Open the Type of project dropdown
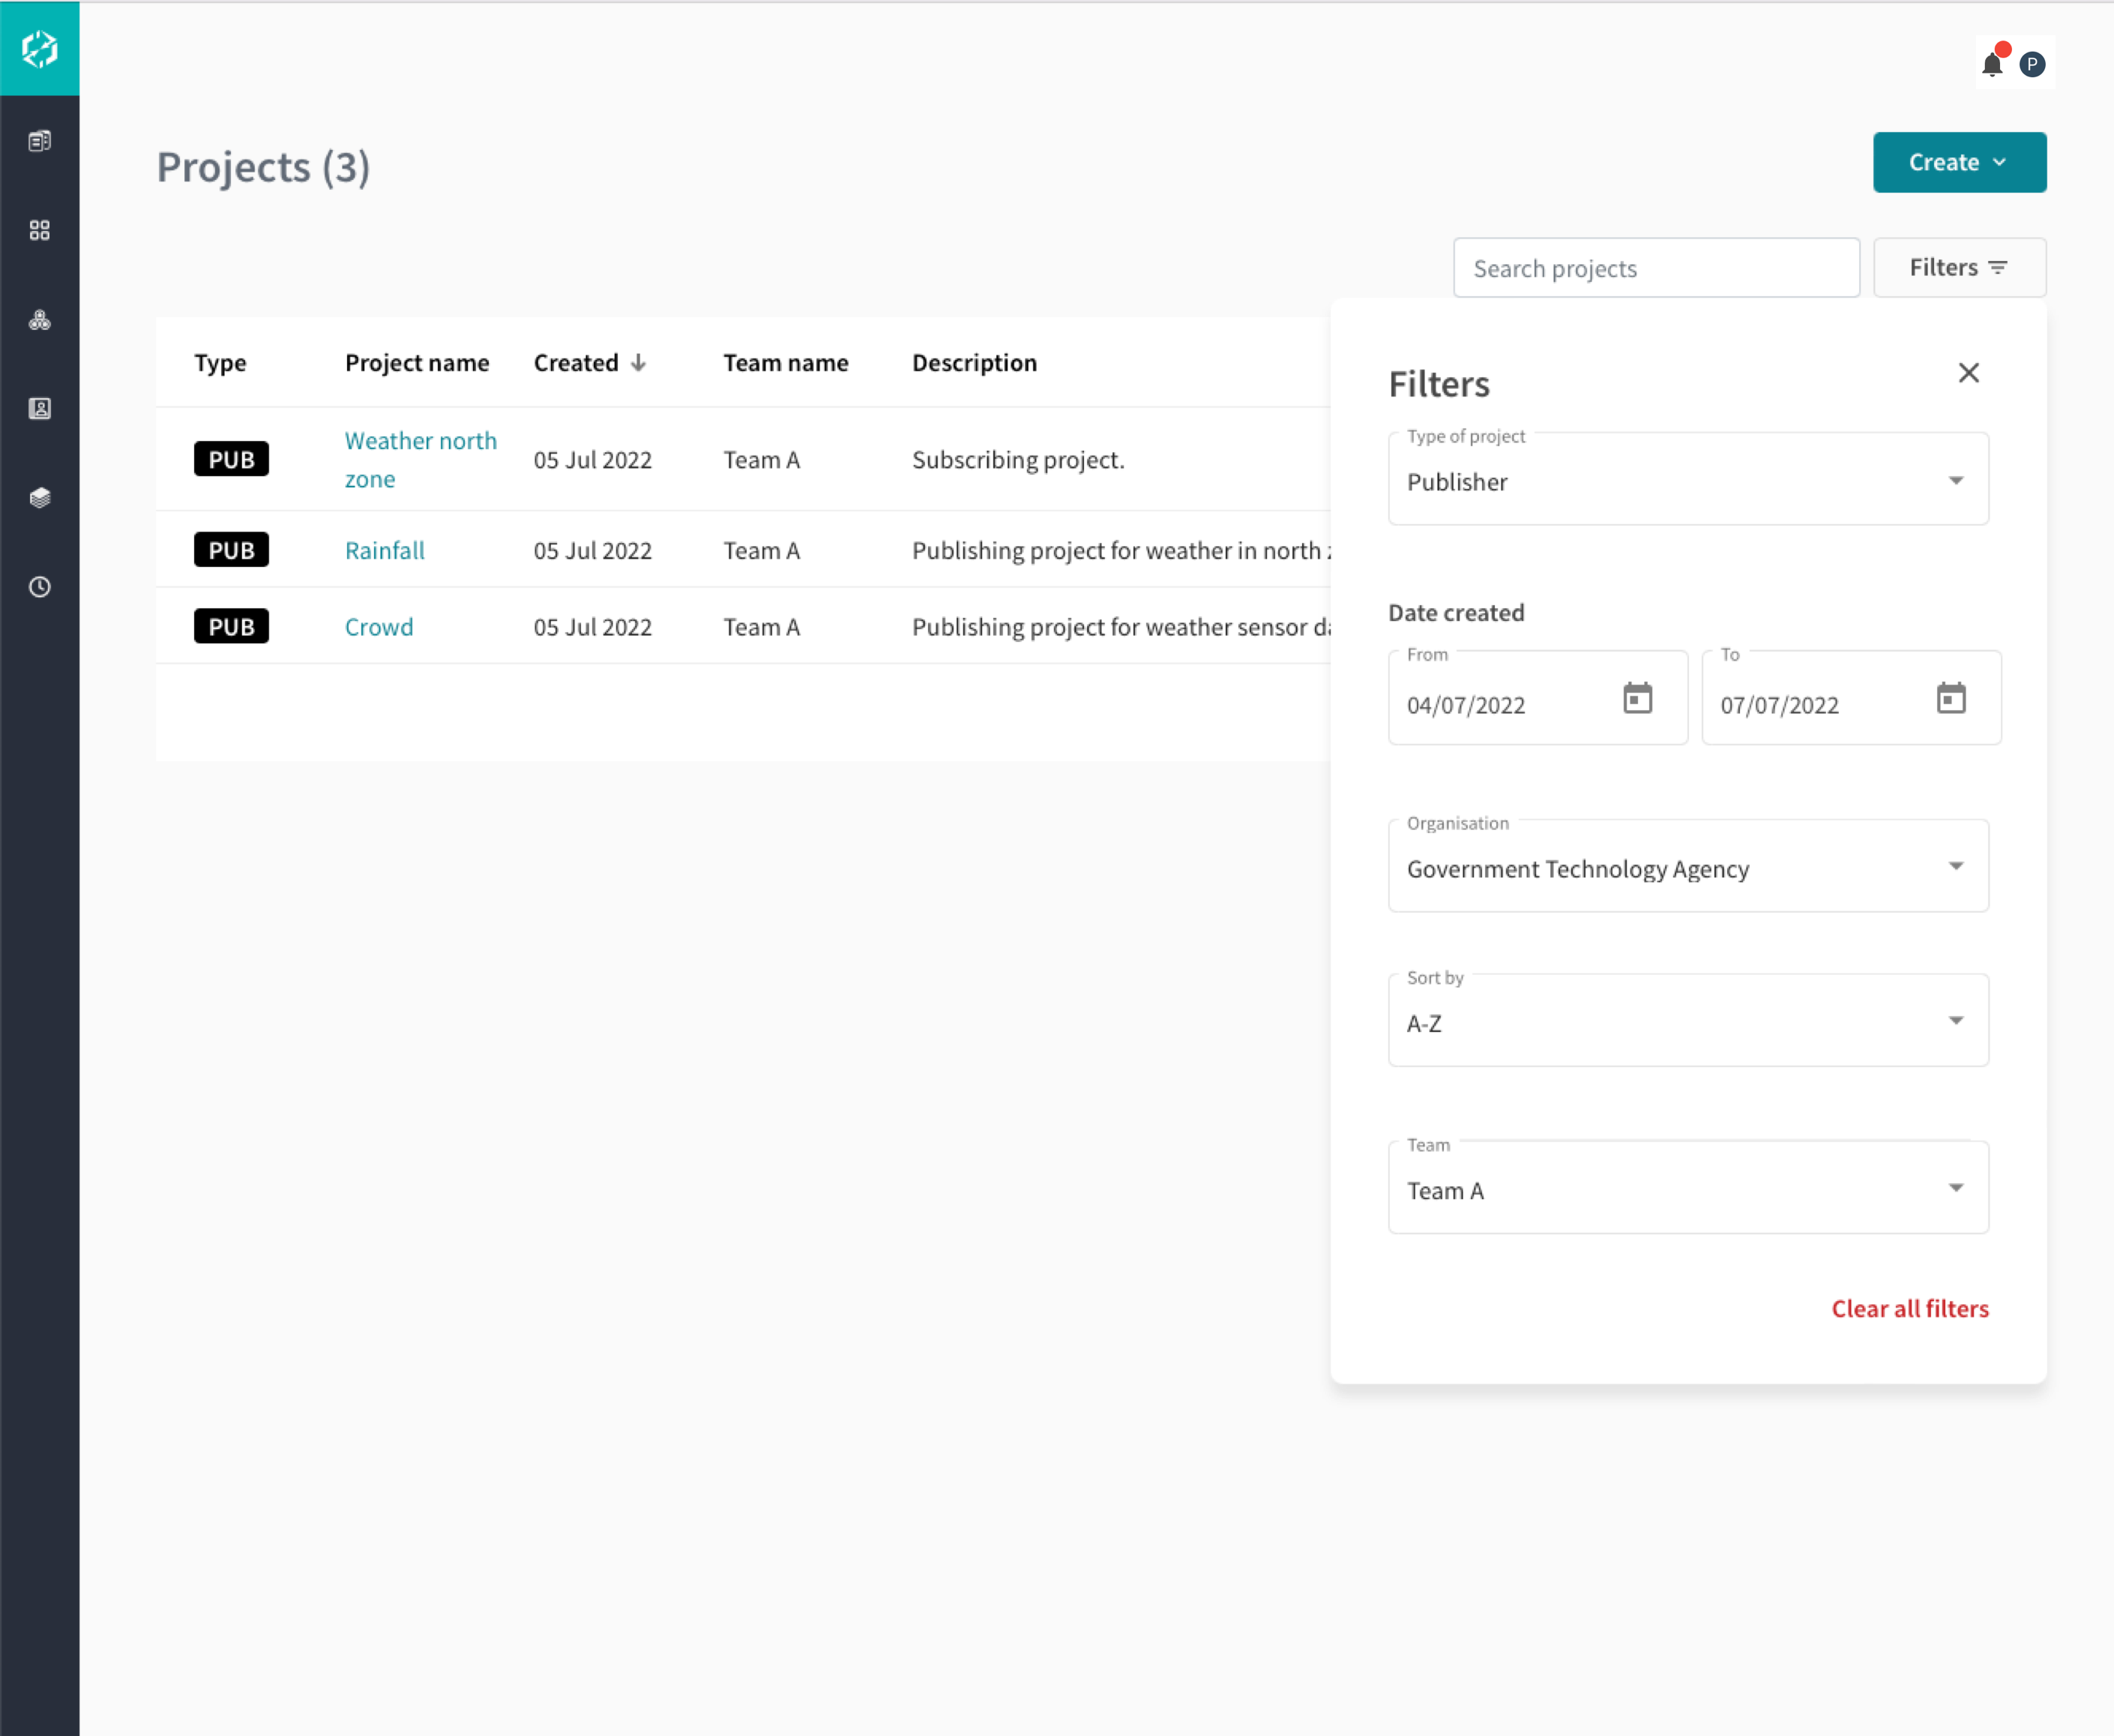This screenshot has height=1736, width=2114. tap(1687, 479)
